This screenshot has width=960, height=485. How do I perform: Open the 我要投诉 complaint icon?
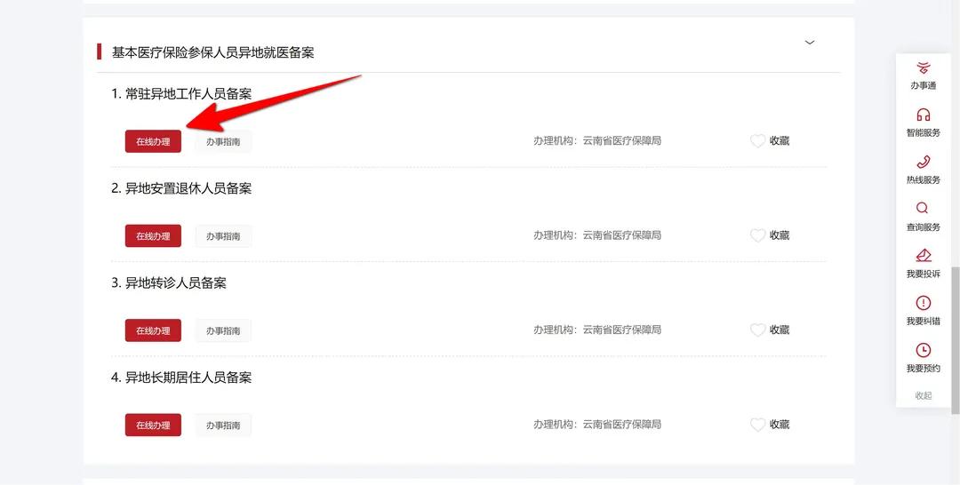tap(923, 257)
